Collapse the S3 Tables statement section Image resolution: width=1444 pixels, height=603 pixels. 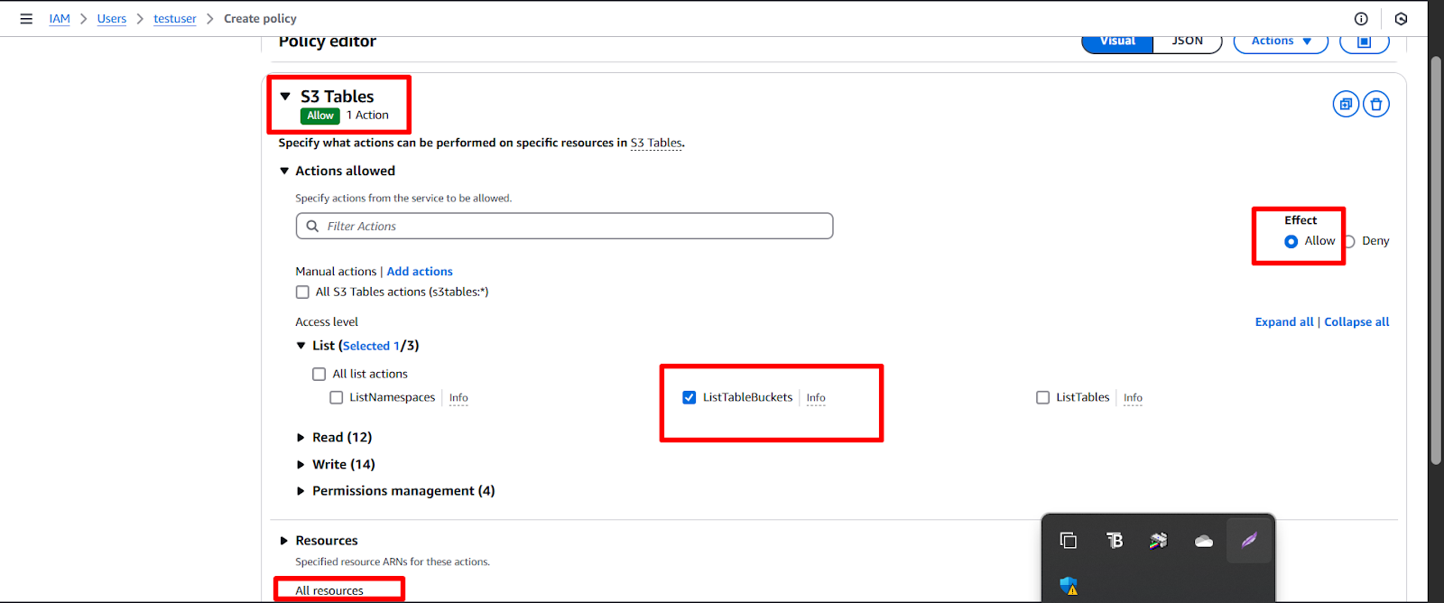(285, 96)
